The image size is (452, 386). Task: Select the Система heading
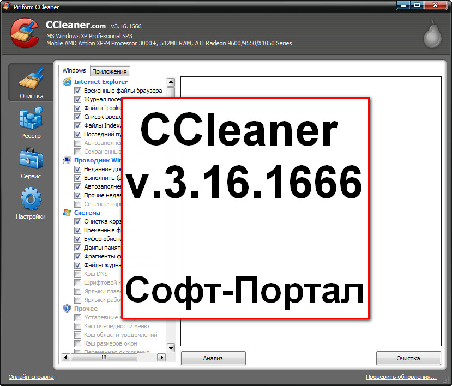(87, 213)
